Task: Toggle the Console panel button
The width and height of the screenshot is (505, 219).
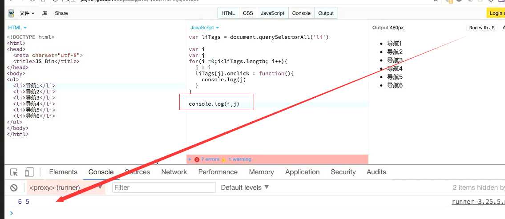Action: [301, 13]
